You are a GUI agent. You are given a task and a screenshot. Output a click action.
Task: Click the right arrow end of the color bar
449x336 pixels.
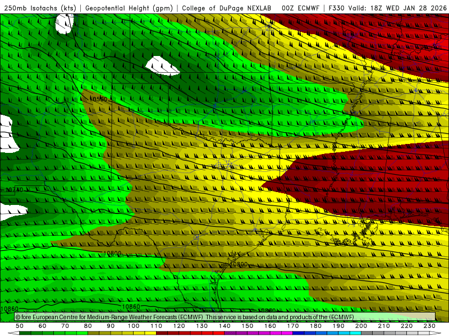(436, 333)
